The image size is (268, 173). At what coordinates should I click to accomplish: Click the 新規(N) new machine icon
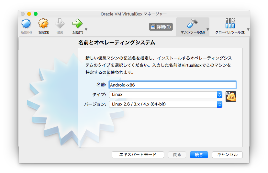coord(26,24)
